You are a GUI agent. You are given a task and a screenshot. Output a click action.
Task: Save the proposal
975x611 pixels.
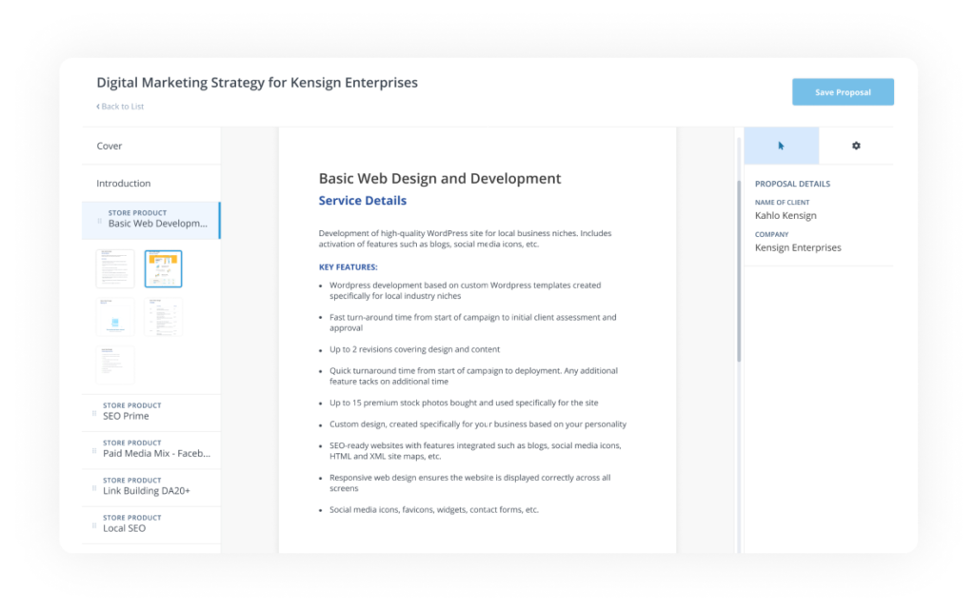tap(843, 92)
